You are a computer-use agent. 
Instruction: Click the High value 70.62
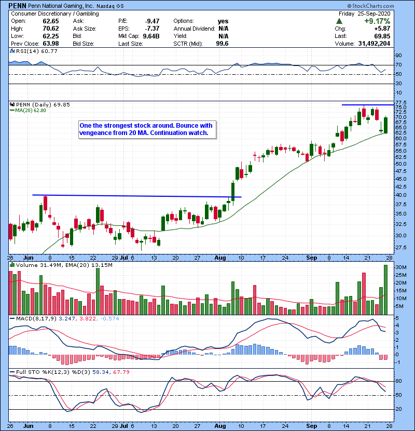51,29
